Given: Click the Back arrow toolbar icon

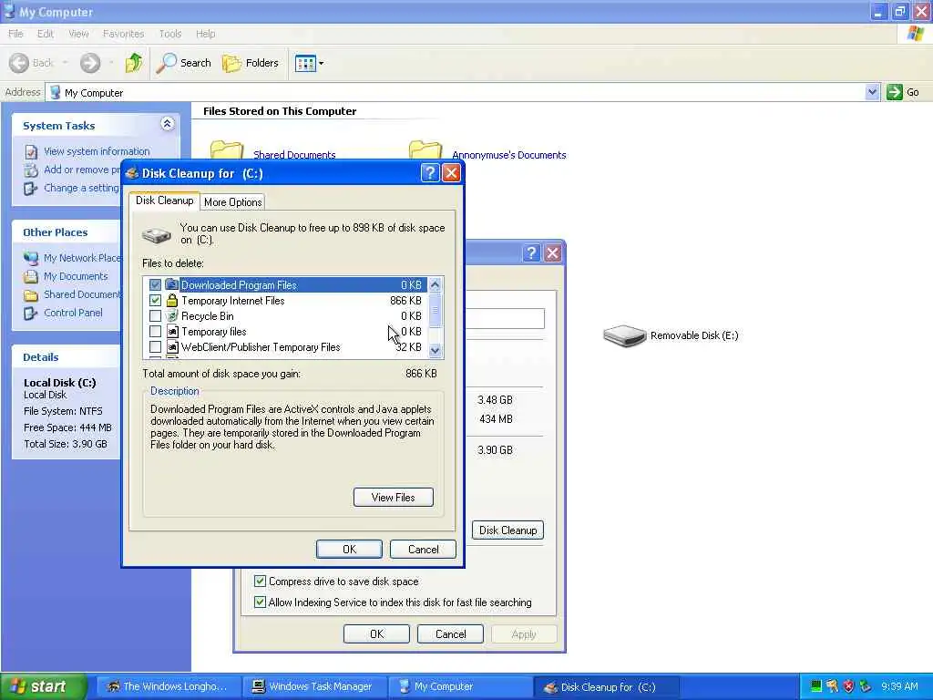Looking at the screenshot, I should [19, 63].
